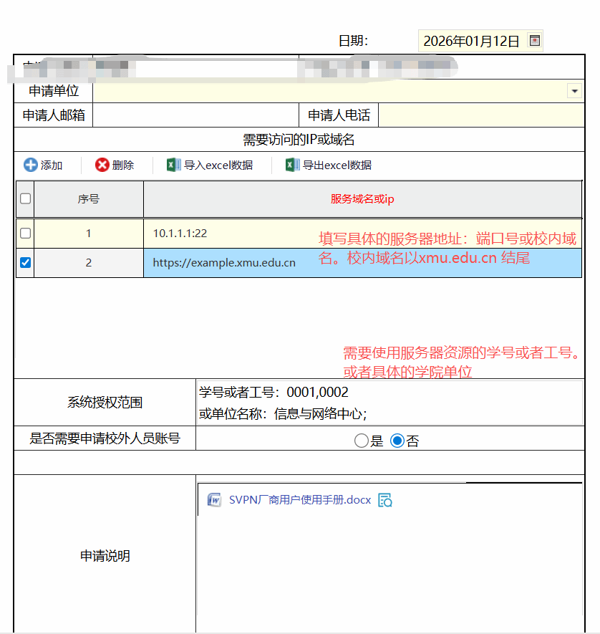Click the 导出excel数据 Excel icon
600x634 pixels.
point(292,165)
